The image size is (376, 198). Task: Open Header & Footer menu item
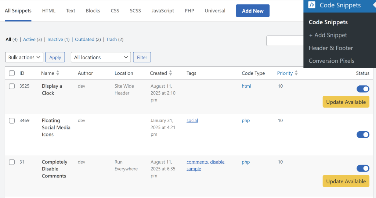pyautogui.click(x=331, y=48)
